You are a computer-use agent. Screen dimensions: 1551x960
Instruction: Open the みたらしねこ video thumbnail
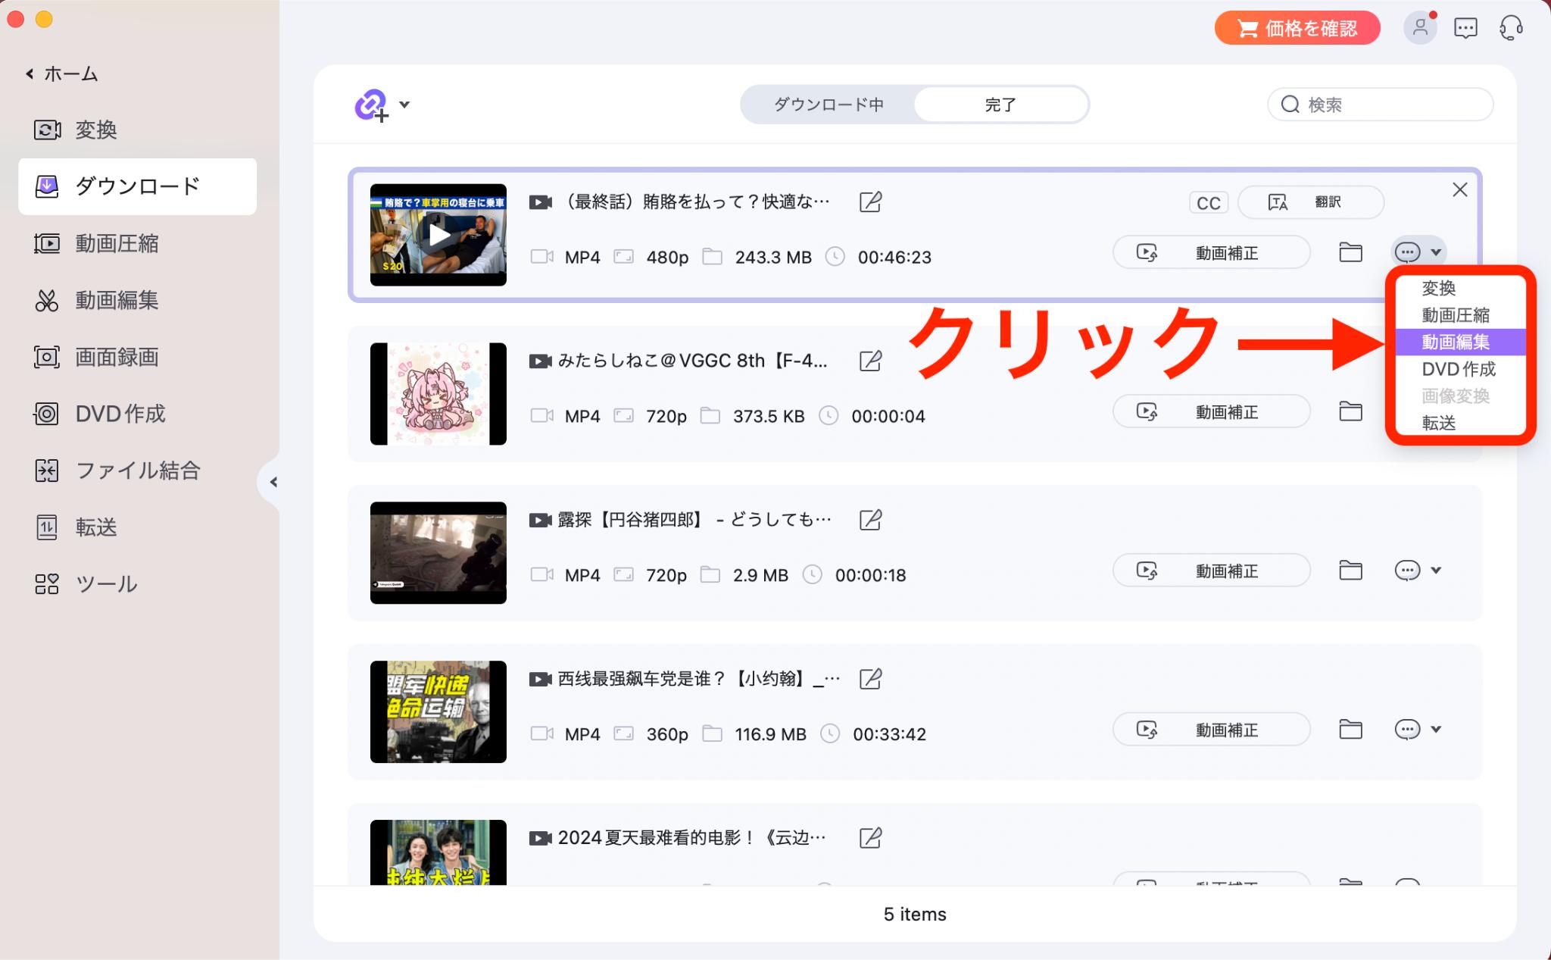(438, 394)
